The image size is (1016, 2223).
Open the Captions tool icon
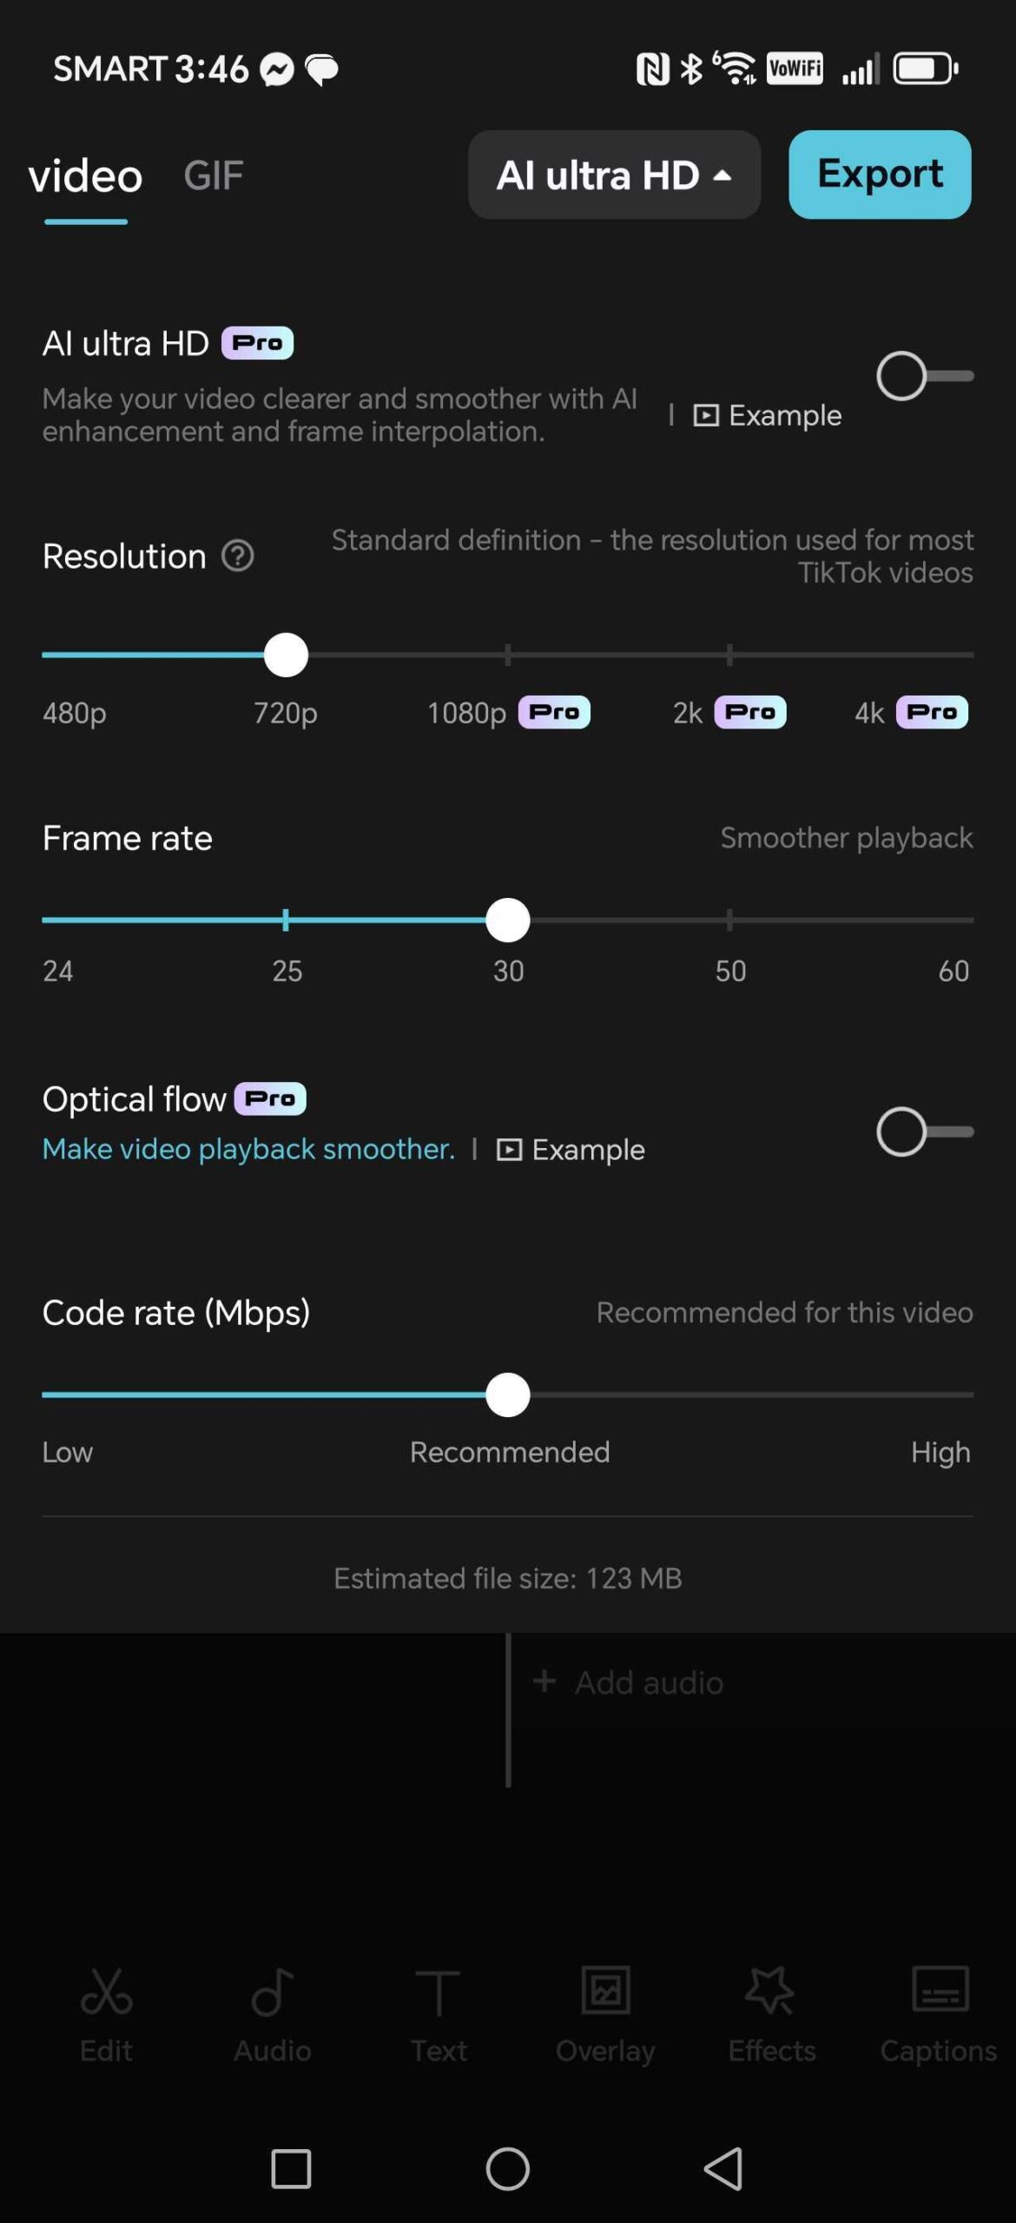(940, 1989)
